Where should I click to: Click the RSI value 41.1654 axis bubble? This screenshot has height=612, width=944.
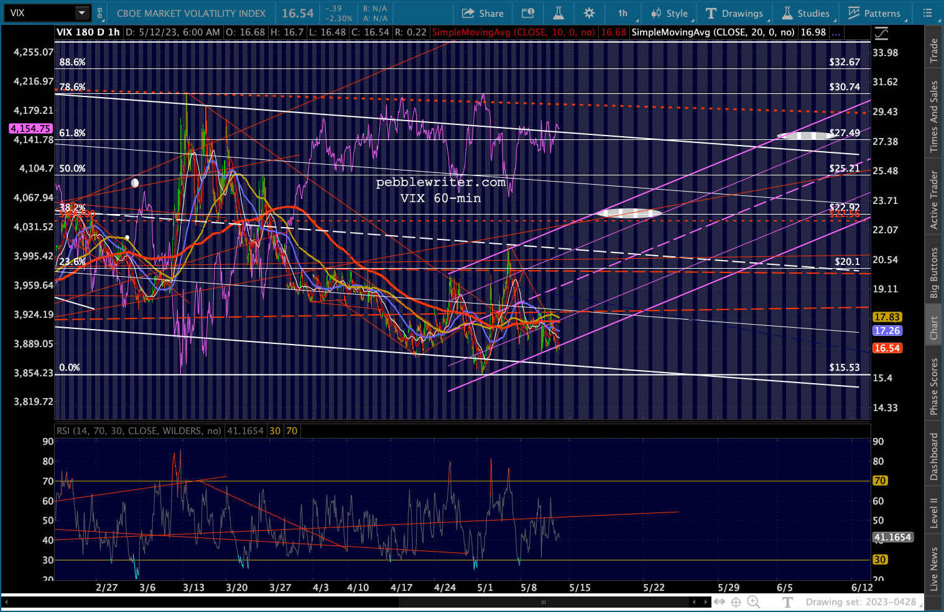click(x=892, y=537)
